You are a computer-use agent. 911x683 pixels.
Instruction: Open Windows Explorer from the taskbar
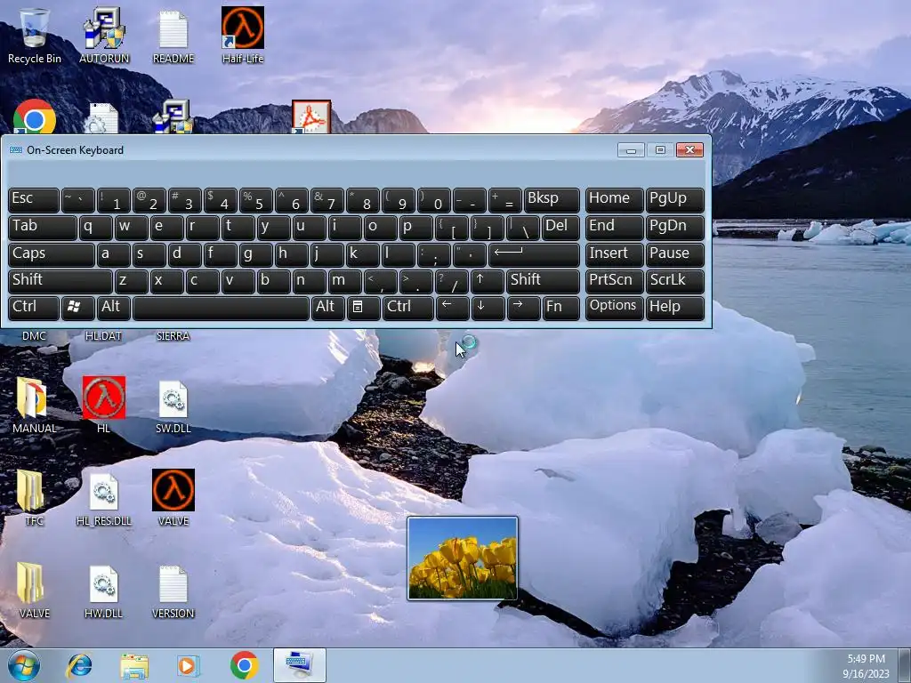134,665
